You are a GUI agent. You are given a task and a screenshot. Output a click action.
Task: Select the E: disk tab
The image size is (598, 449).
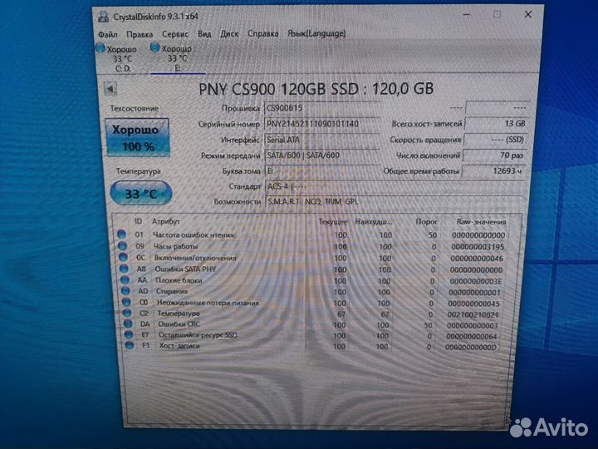tap(177, 58)
